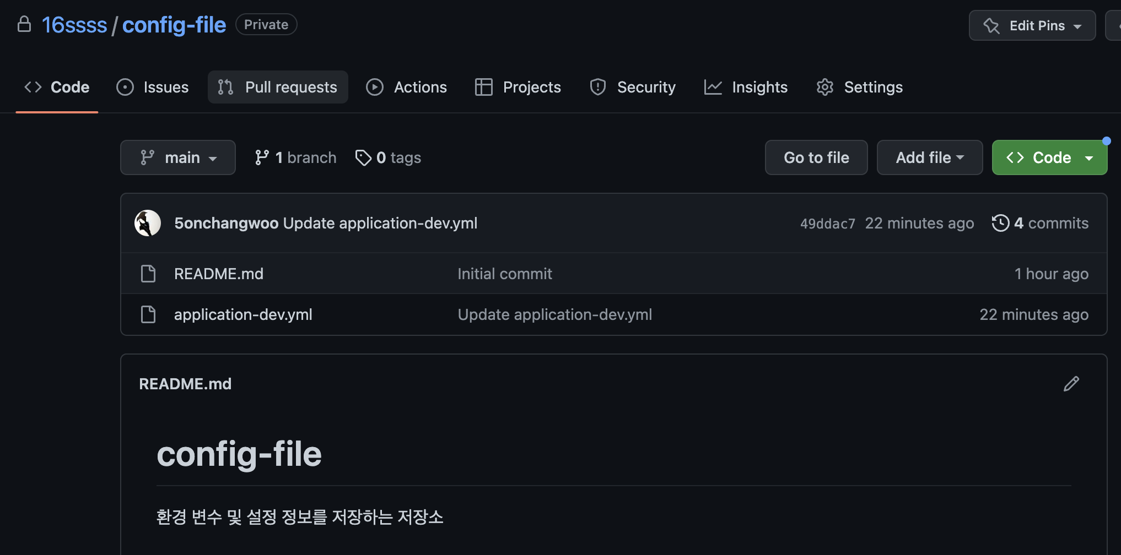Open the green Code clone dropdown
Screen dimensions: 1121x555
coord(1049,157)
